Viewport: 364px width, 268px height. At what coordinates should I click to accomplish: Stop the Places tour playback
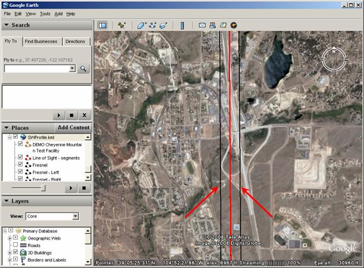tap(84, 188)
